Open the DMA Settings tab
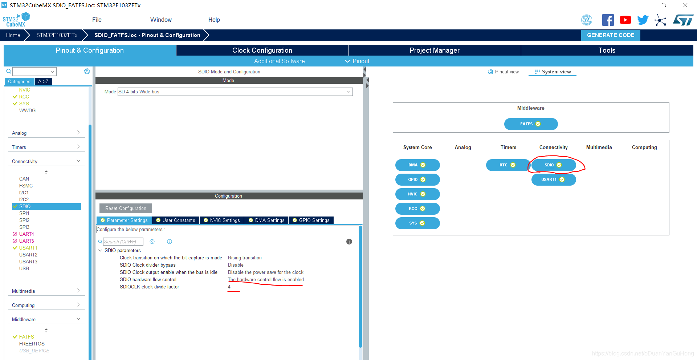This screenshot has height=360, width=697. pos(266,220)
